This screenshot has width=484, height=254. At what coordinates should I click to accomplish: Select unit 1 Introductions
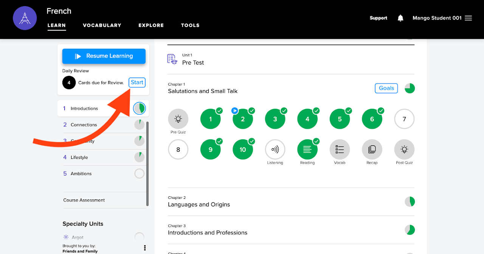[x=103, y=108]
